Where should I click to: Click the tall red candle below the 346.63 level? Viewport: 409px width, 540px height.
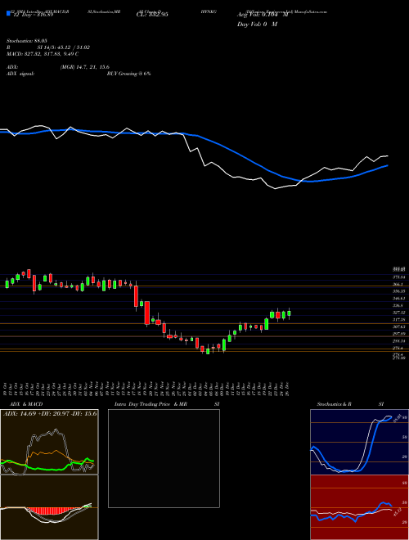tap(147, 313)
